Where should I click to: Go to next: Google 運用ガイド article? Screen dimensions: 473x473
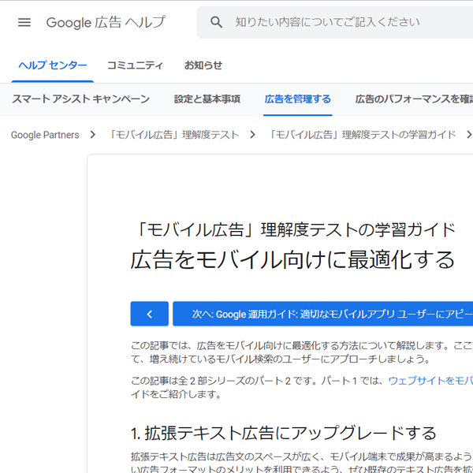(322, 314)
